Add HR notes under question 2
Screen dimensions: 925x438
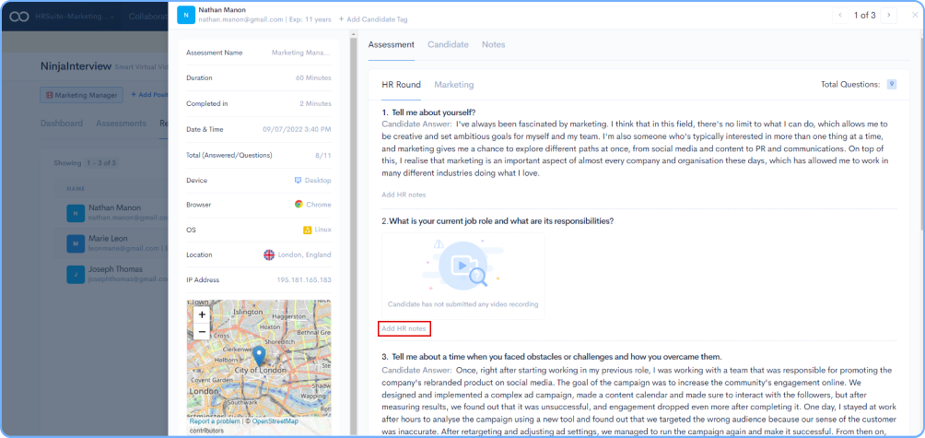click(x=404, y=329)
